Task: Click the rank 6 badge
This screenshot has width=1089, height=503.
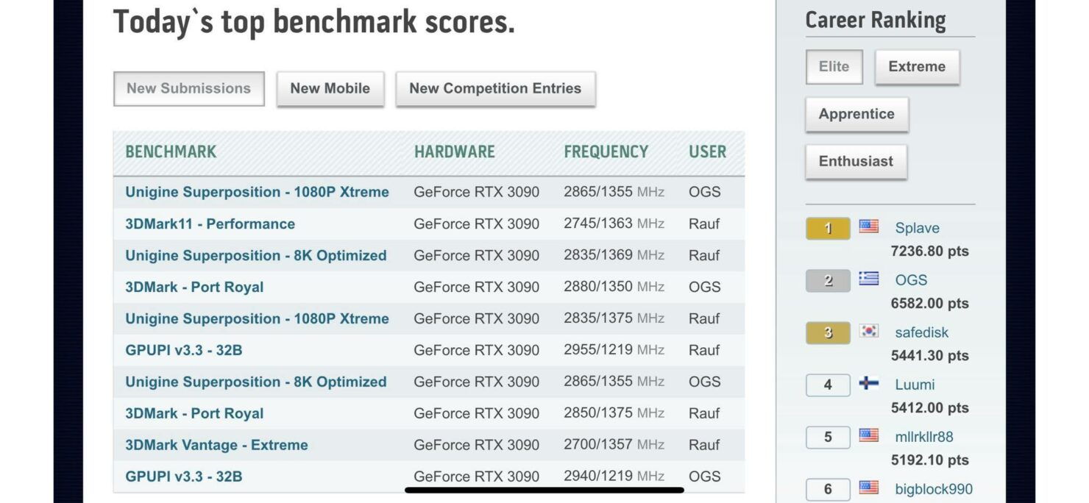Action: (828, 489)
